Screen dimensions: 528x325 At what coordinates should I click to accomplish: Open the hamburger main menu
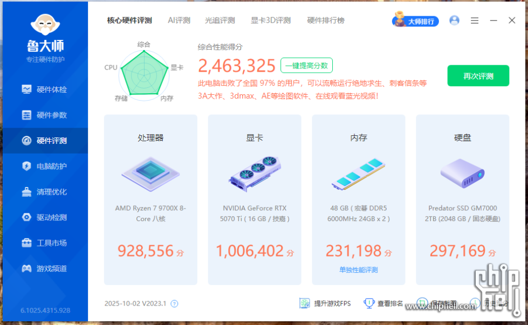(475, 20)
